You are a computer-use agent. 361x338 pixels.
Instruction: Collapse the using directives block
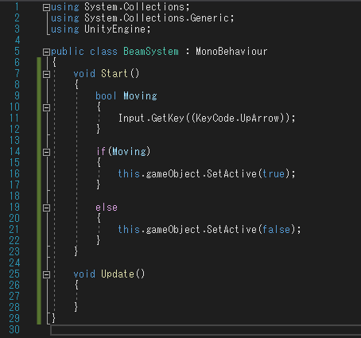click(46, 7)
